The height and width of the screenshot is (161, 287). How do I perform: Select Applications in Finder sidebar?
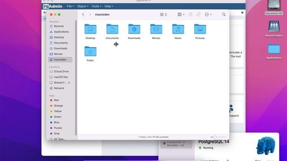point(61,32)
